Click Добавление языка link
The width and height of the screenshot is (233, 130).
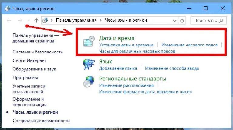(x=118, y=68)
